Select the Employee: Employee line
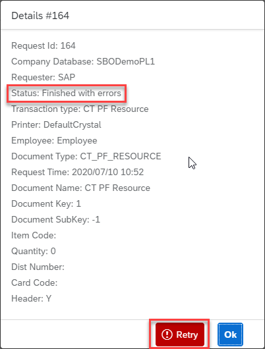265x349 pixels. 54,141
